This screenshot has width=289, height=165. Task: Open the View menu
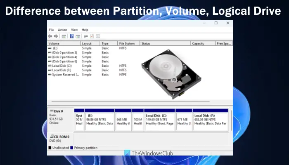point(74,30)
